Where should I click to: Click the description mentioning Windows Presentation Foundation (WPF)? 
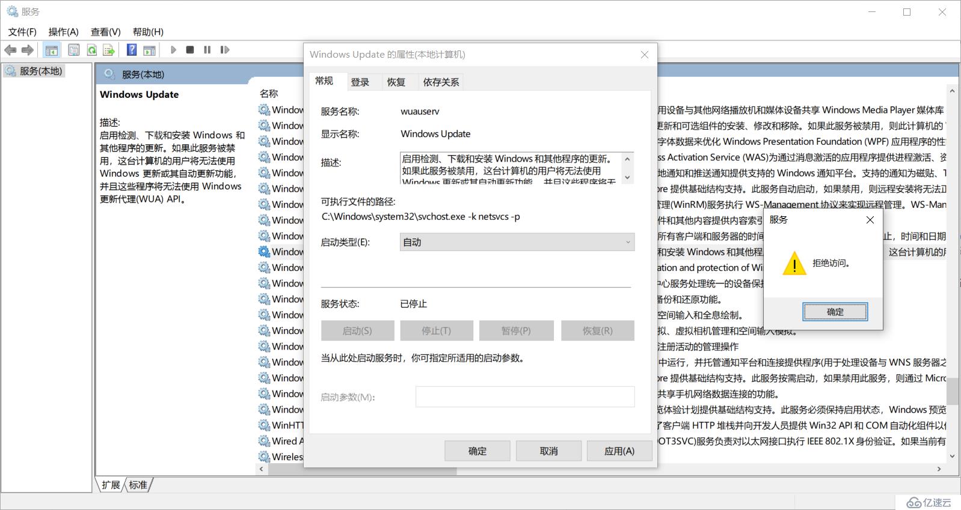800,141
